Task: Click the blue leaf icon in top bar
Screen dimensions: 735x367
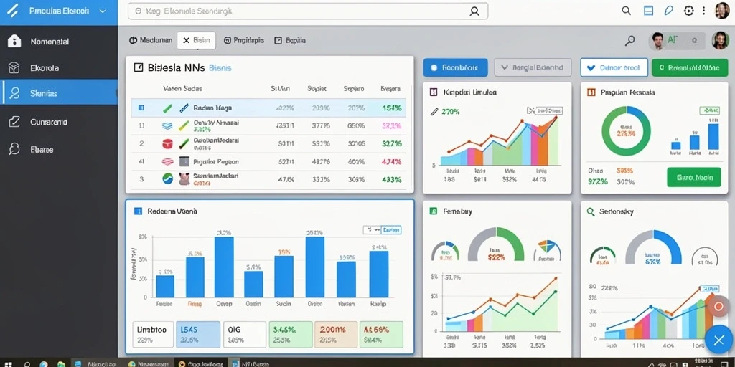Action: [x=669, y=11]
